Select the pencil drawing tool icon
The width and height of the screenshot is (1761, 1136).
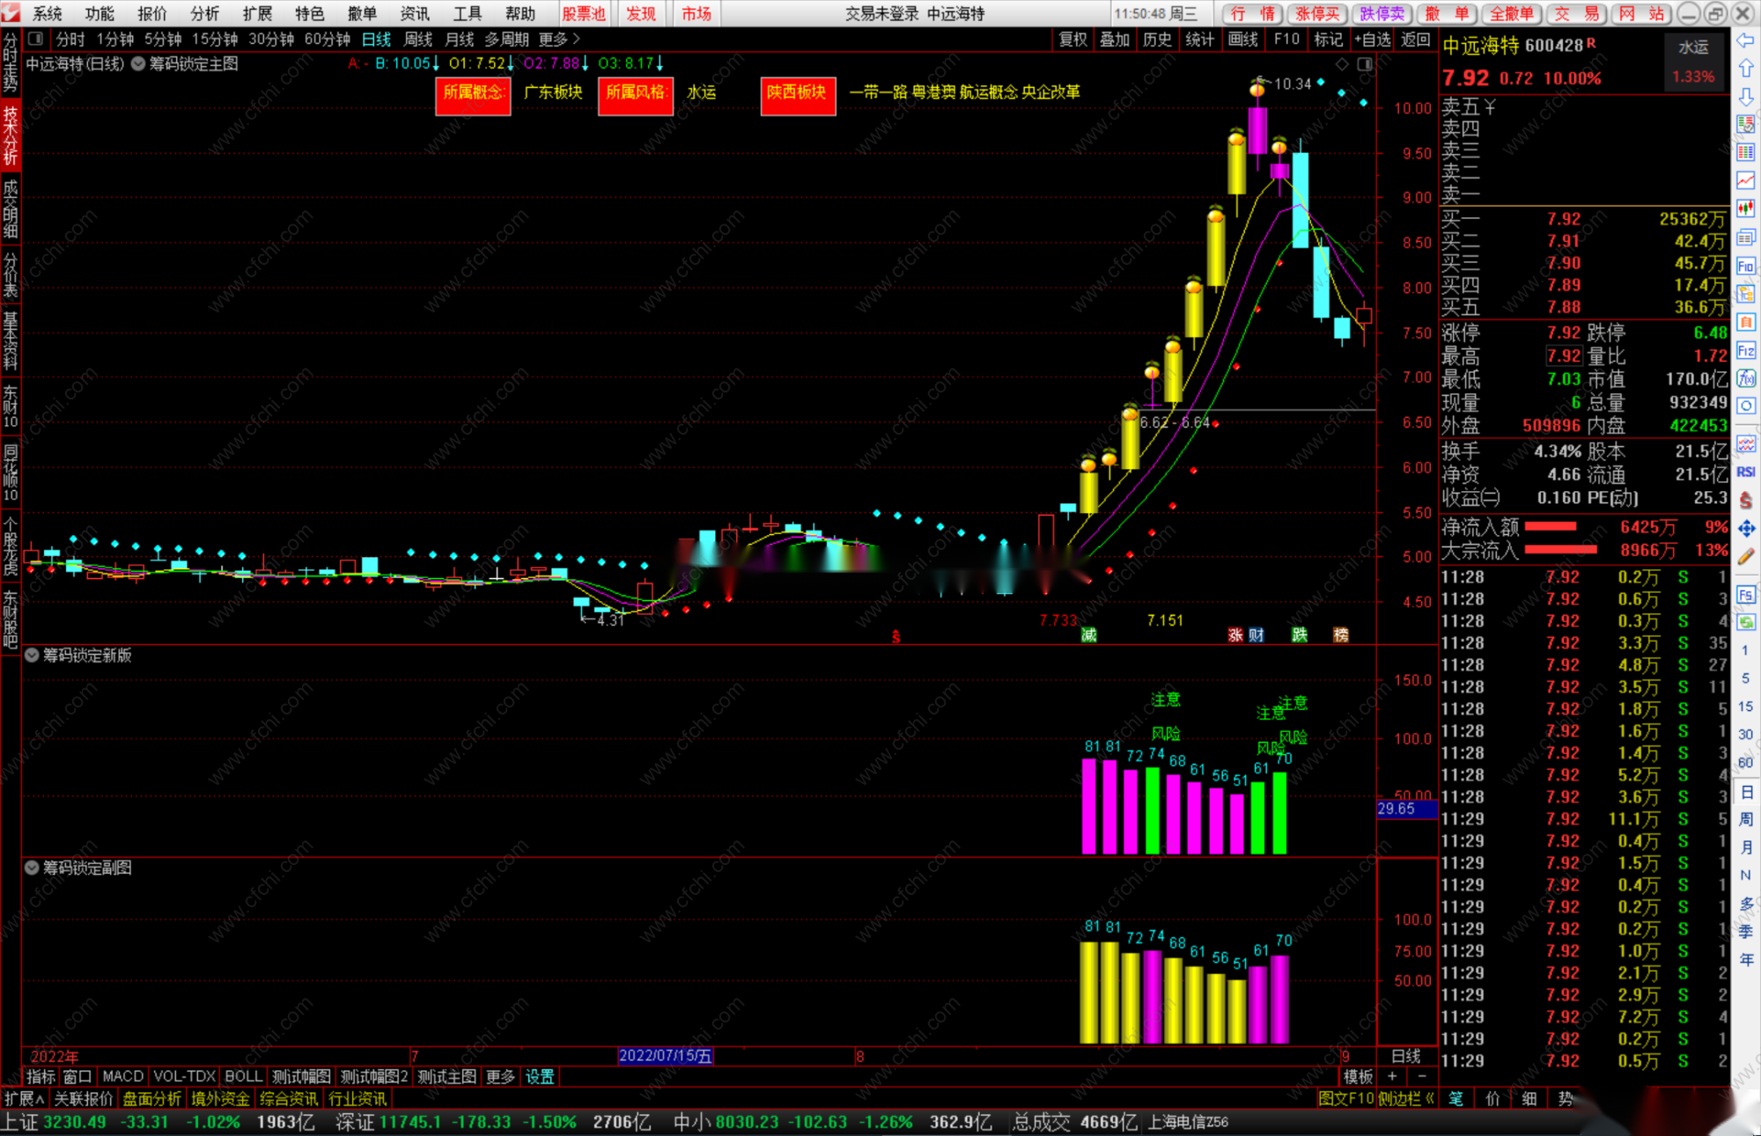1745,556
